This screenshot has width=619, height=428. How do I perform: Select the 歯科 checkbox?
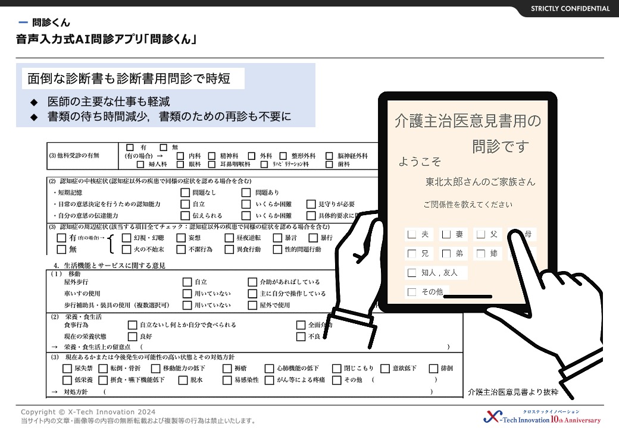(329, 164)
